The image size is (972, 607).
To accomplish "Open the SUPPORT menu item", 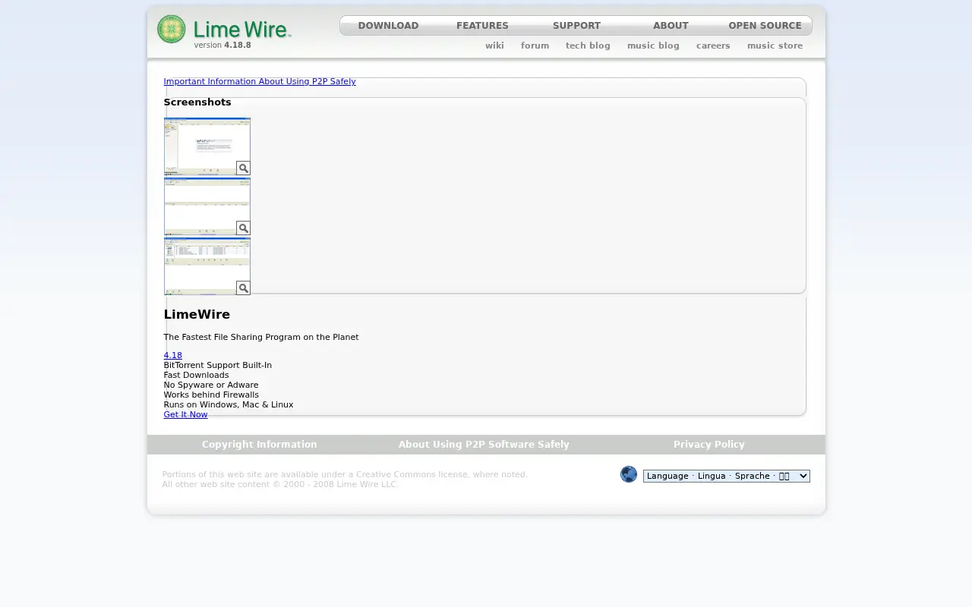I will 576,26.
